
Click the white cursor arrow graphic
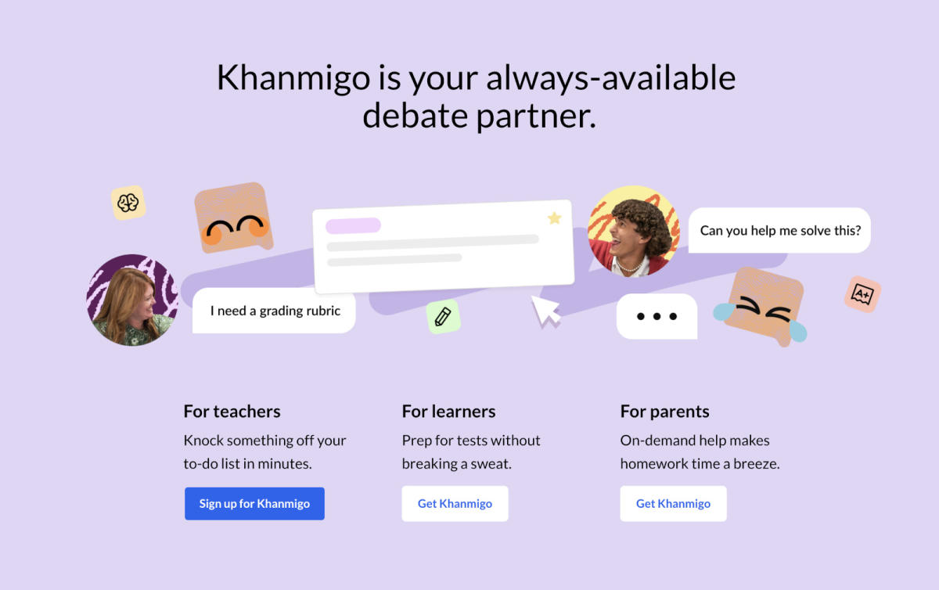[545, 310]
